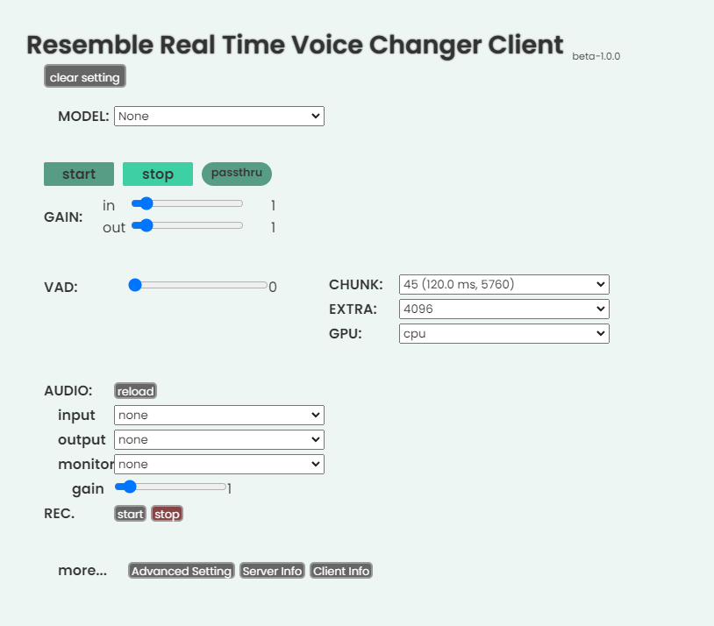Viewport: 714px width, 626px height.
Task: Open the GPU selection dropdown
Action: 503,333
